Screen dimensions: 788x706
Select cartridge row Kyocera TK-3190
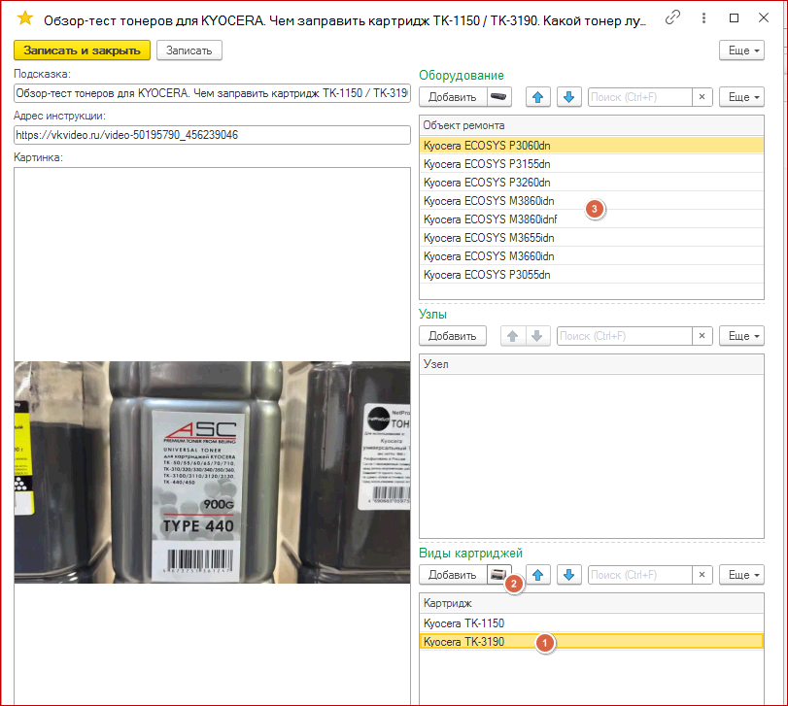592,642
